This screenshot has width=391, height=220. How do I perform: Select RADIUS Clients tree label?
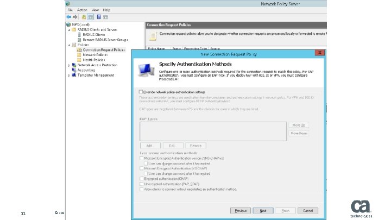[94, 35]
